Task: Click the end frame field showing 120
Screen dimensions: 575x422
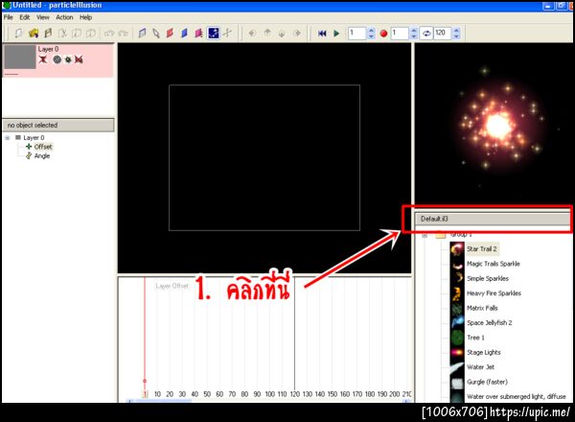Action: (x=442, y=34)
